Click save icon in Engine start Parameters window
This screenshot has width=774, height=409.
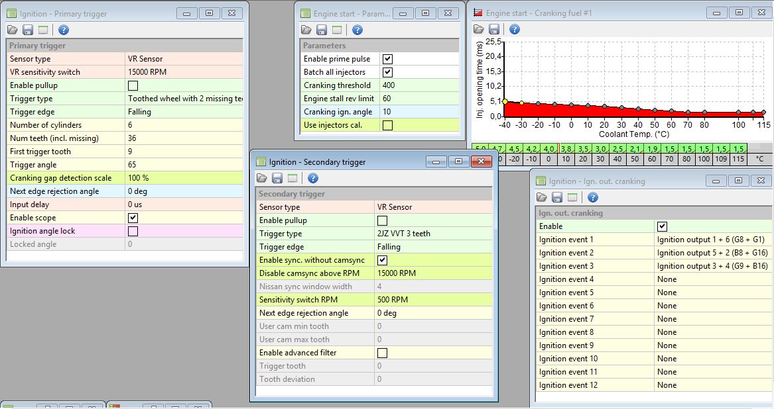pos(322,30)
